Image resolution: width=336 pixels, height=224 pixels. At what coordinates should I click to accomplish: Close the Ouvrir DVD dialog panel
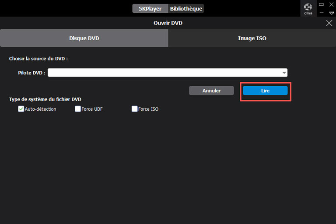click(329, 23)
